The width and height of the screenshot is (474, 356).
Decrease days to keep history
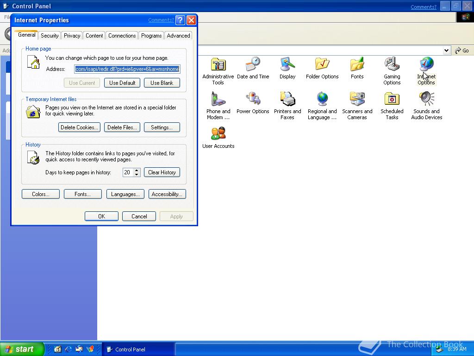coord(137,174)
